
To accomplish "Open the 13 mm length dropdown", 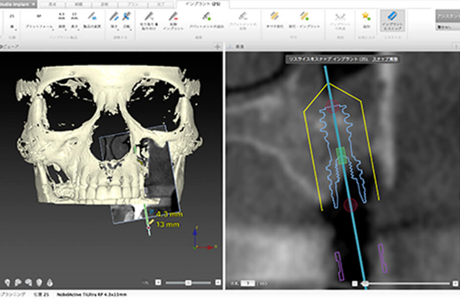I will [74, 21].
